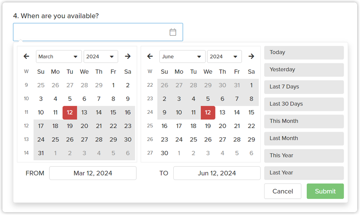This screenshot has width=360, height=215.
Task: Pick March 26 in the left calendar
Action: (x=70, y=139)
